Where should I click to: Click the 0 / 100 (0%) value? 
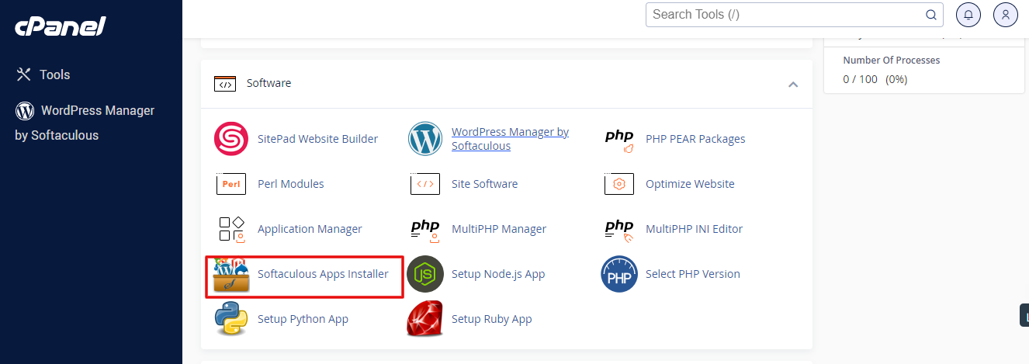coord(875,79)
